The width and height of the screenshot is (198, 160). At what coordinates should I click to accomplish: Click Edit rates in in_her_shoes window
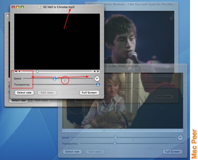click(x=95, y=152)
